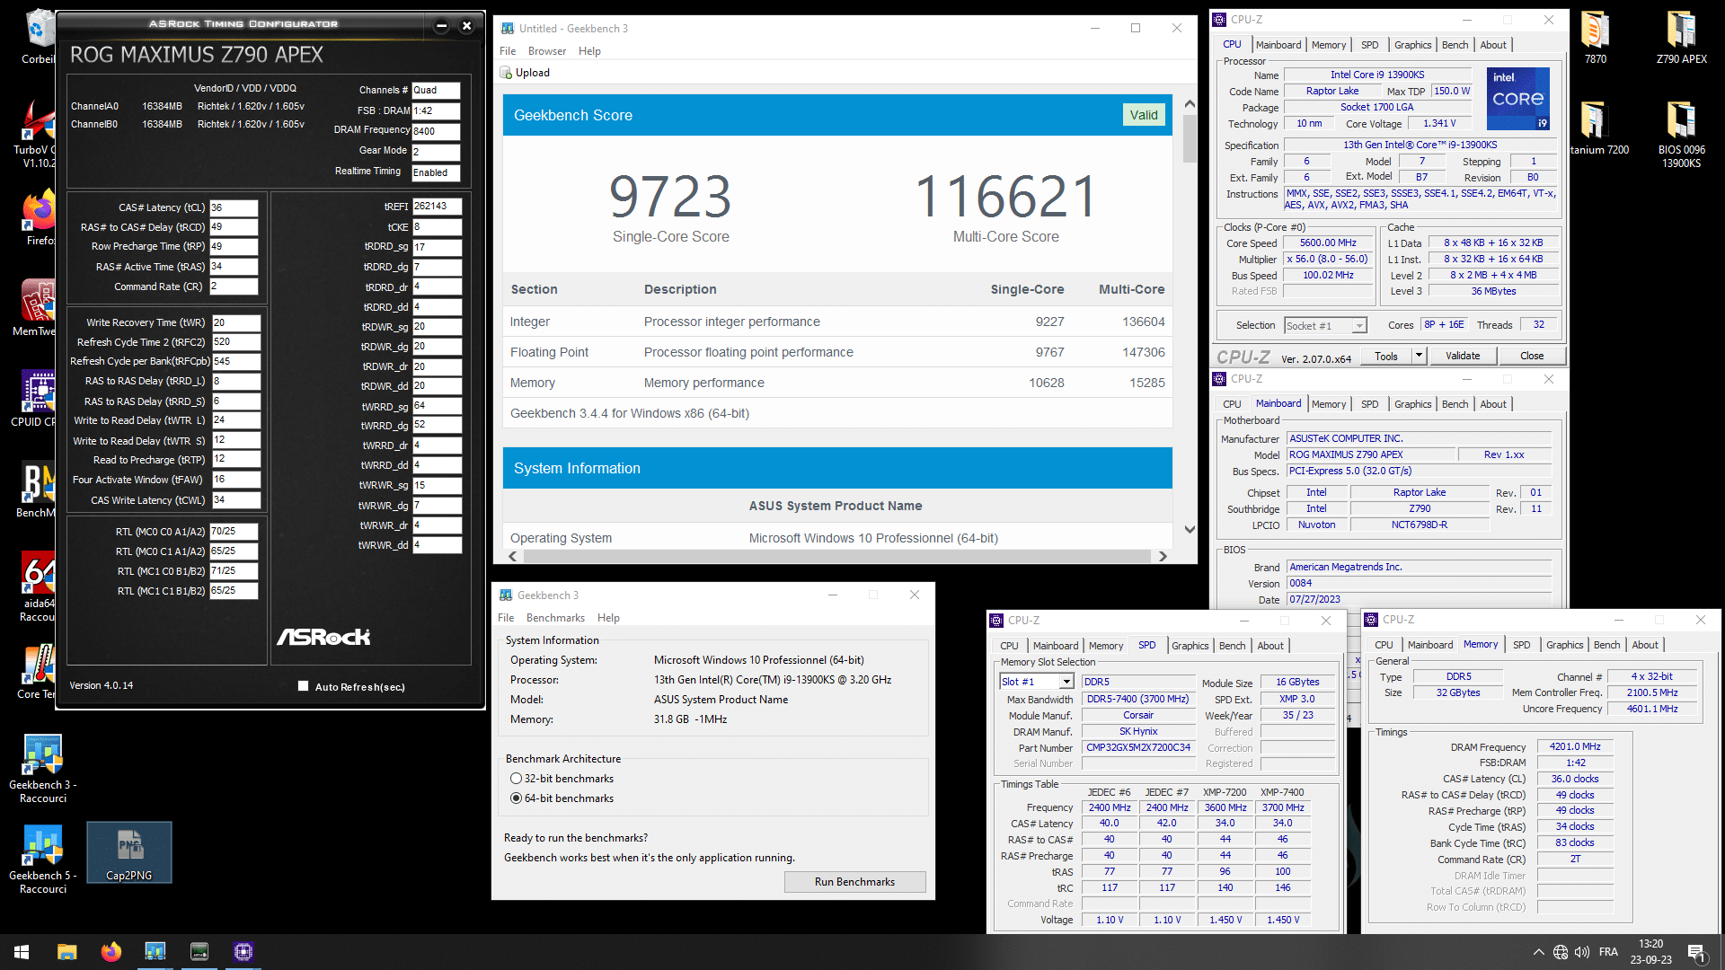Viewport: 1725px width, 970px height.
Task: Switch to Bench tab in the Memory CPU-Z window
Action: pos(1606,645)
